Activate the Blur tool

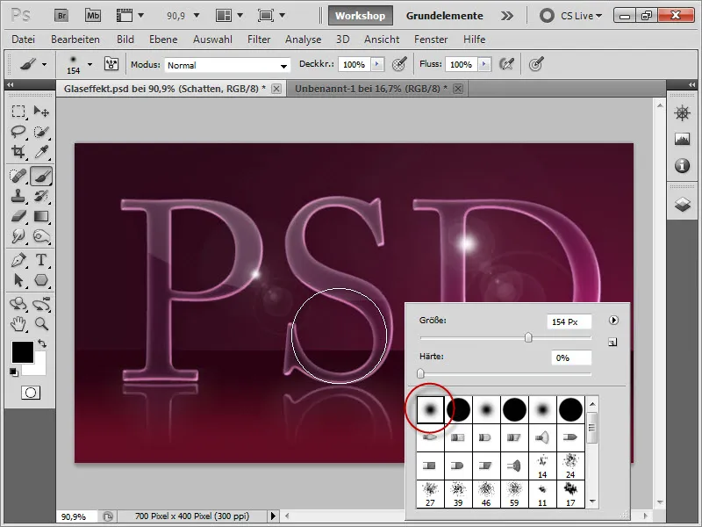click(x=18, y=236)
